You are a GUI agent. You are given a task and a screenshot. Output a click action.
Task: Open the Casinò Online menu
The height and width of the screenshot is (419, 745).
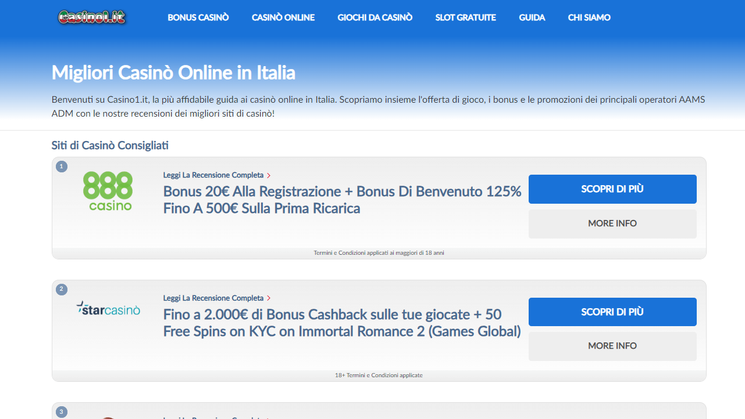pyautogui.click(x=283, y=17)
